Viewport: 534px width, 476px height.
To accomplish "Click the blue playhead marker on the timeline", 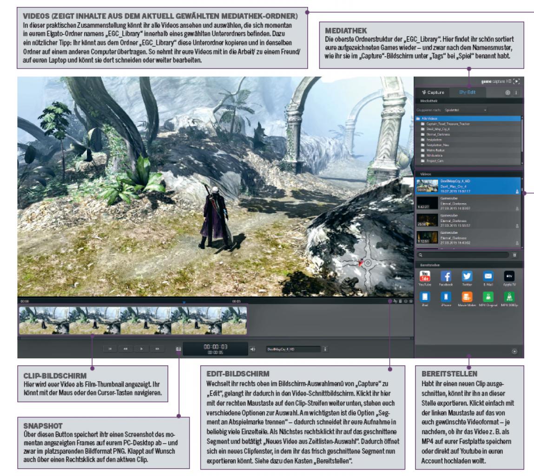I will pos(184,302).
